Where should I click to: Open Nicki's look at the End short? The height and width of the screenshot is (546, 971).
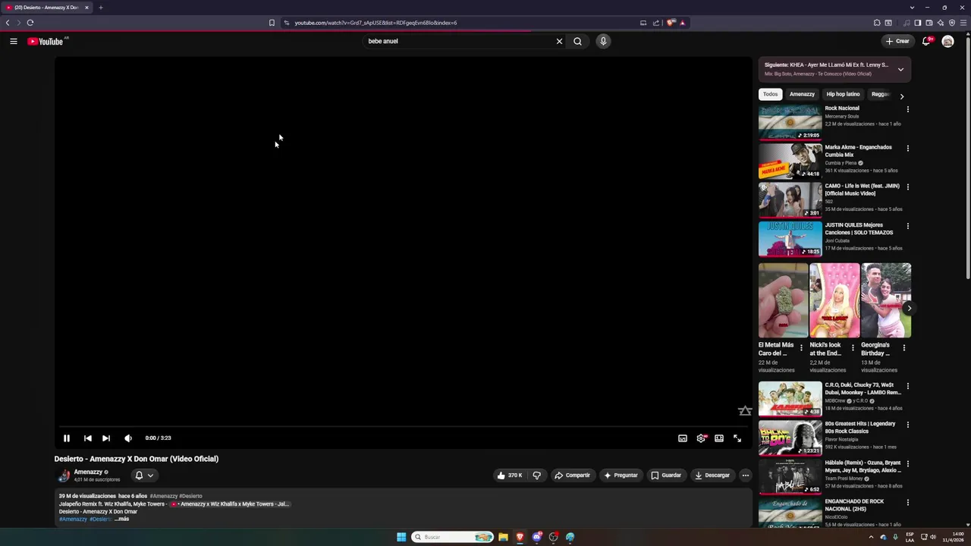(834, 300)
